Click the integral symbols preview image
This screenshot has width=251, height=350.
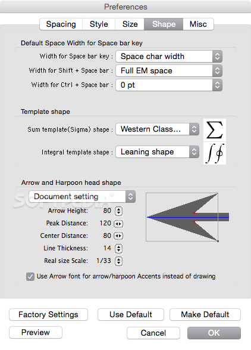pos(215,153)
